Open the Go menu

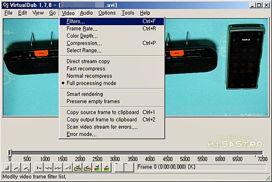[52, 13]
